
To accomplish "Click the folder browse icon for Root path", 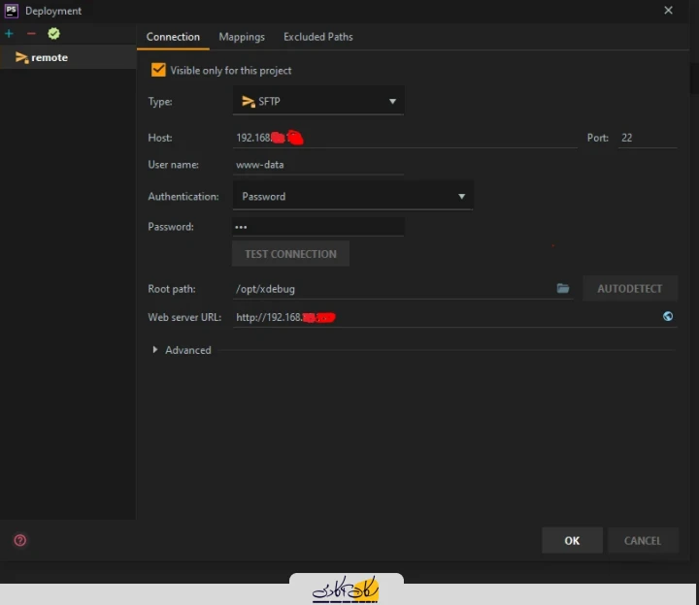I will (562, 288).
